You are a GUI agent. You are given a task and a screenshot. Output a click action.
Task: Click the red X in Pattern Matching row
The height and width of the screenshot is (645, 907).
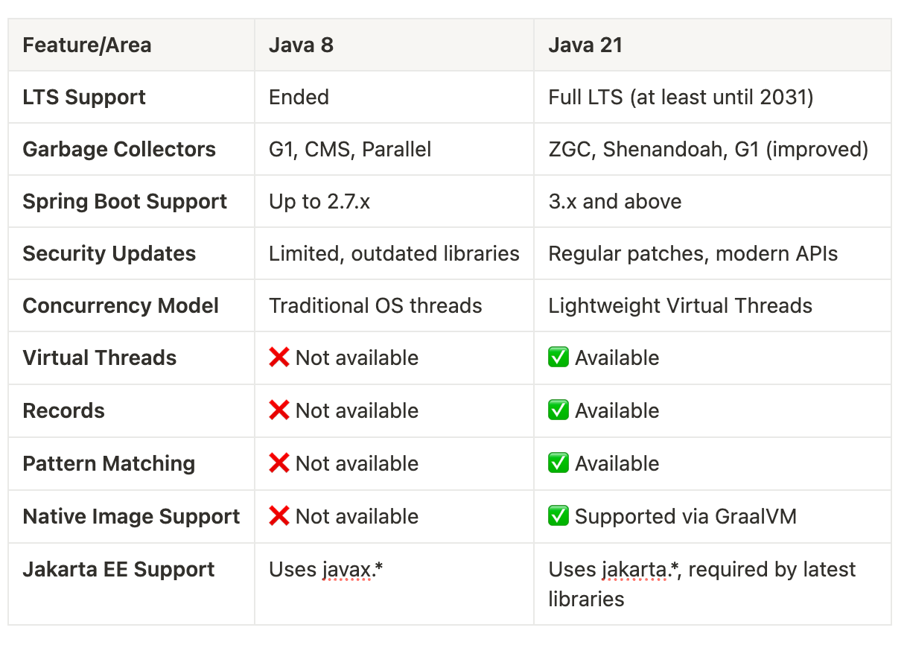tap(279, 463)
